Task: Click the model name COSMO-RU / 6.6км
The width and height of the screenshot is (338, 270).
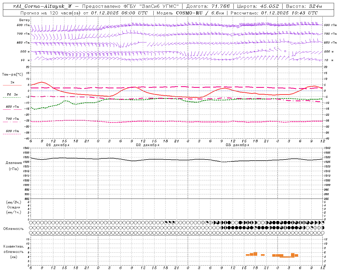Action: (200, 13)
